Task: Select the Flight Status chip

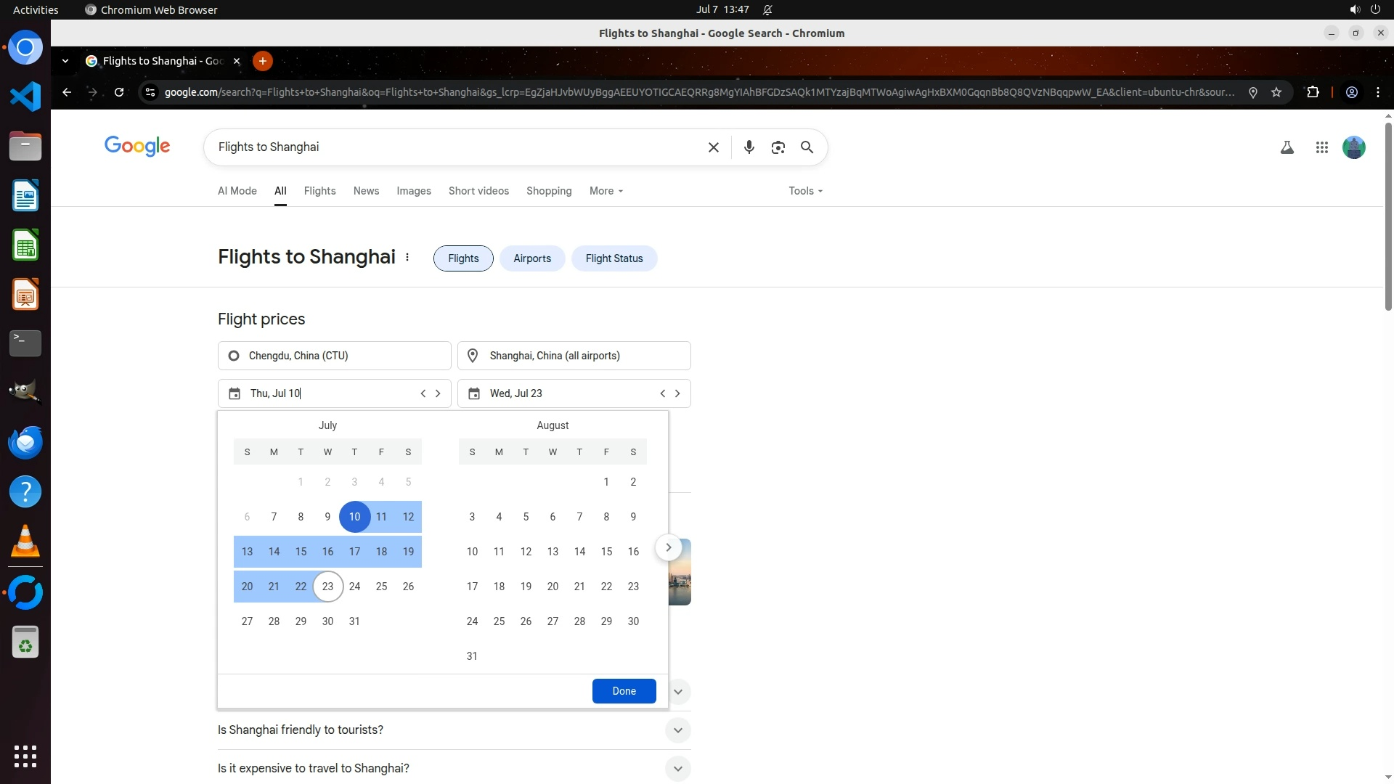Action: pyautogui.click(x=614, y=258)
